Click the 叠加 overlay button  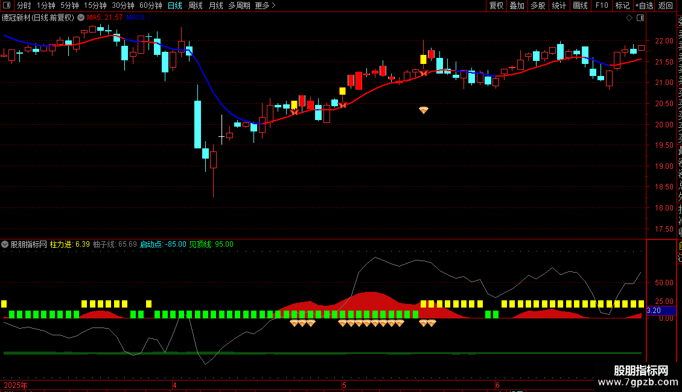click(517, 5)
